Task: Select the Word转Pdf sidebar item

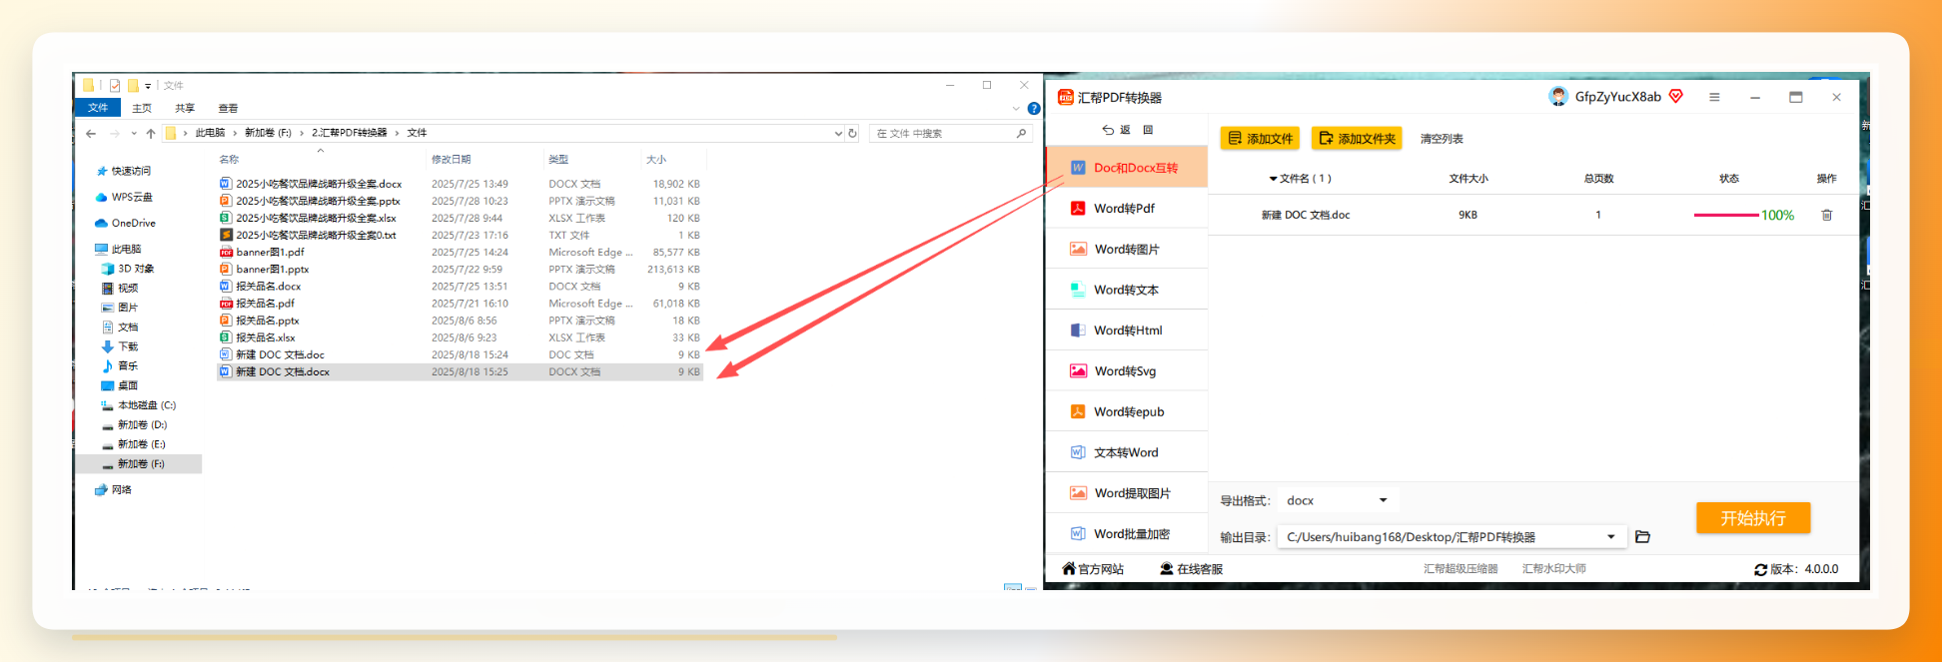Action: click(x=1126, y=208)
